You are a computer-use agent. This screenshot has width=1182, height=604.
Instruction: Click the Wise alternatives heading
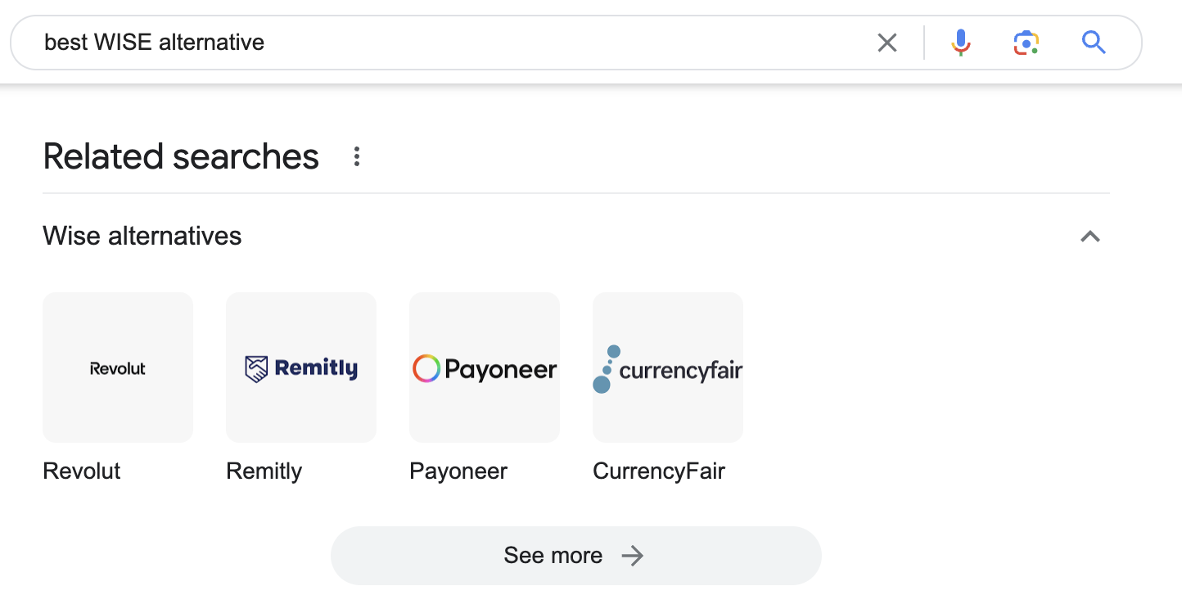142,237
